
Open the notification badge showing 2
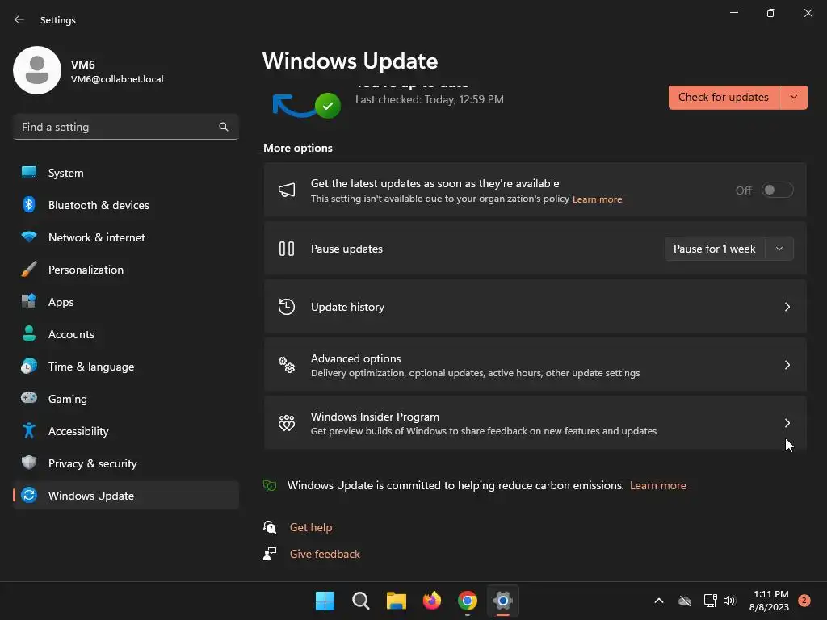804,601
